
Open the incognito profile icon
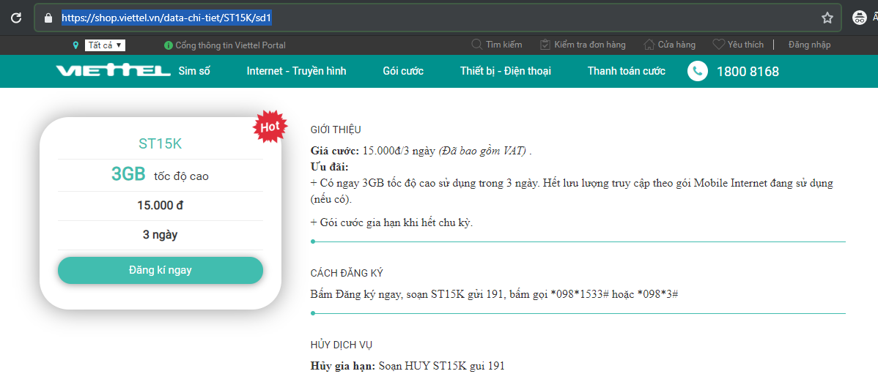(x=859, y=18)
